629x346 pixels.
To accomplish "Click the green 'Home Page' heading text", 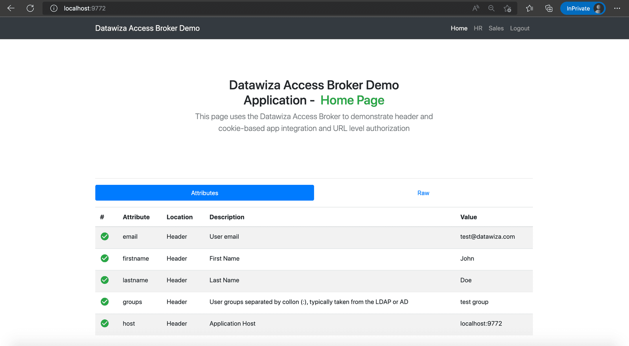I will tap(352, 100).
